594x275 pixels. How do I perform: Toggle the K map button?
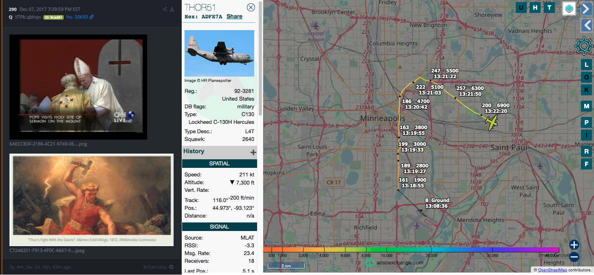tap(586, 90)
